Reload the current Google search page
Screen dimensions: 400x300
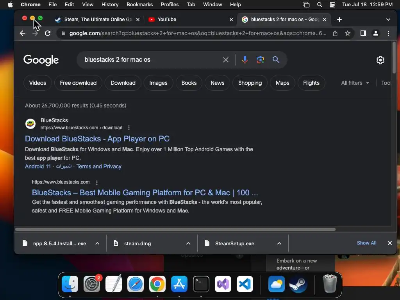[47, 33]
